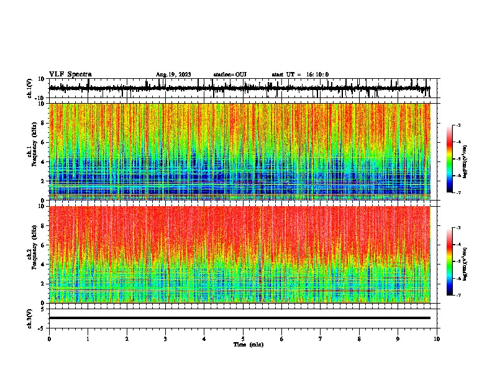Click the ch.1 frequency spectrogram panel
Screen dimensions: 492x380
coord(240,152)
